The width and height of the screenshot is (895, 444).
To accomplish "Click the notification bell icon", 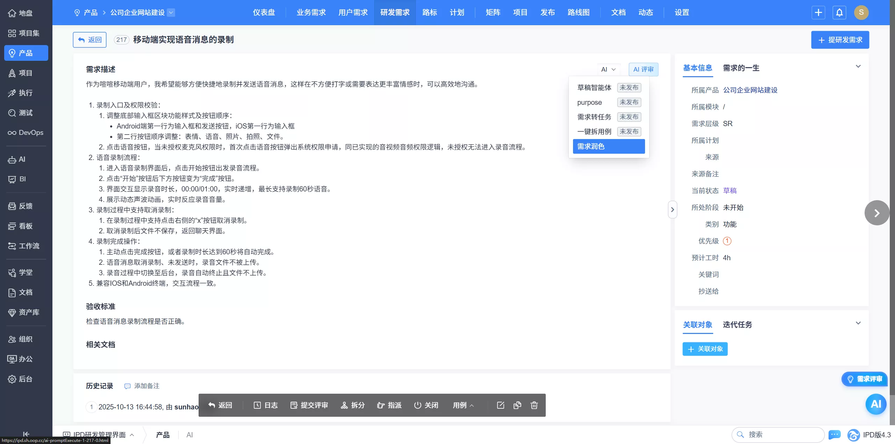I will click(x=839, y=13).
